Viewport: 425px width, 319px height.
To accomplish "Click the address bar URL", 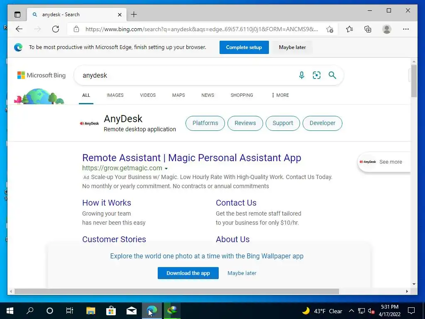I will click(202, 29).
